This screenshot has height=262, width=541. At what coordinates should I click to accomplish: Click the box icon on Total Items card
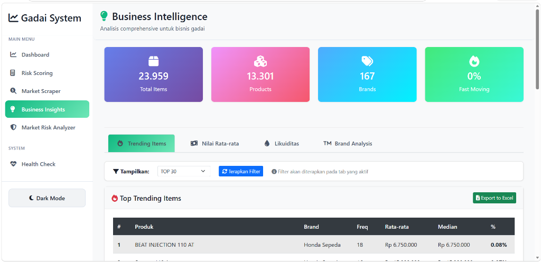154,61
